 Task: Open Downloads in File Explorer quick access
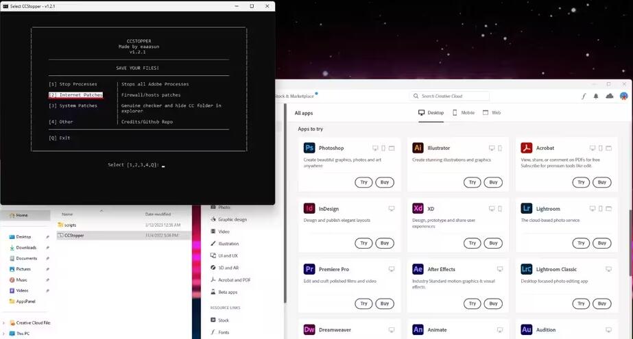(x=26, y=247)
